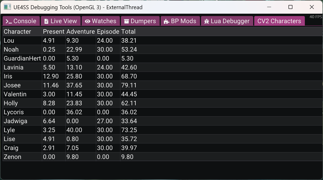323x180 pixels.
Task: Select the CV2 Characters tab
Action: [279, 21]
